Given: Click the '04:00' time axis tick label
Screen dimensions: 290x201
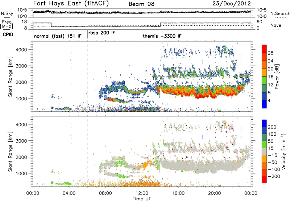Looking at the screenshot, I should tap(69, 193).
